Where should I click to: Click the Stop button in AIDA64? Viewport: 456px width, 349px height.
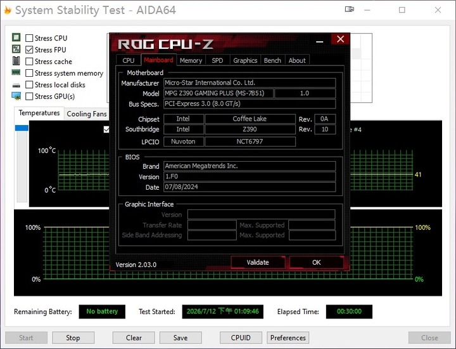click(73, 338)
